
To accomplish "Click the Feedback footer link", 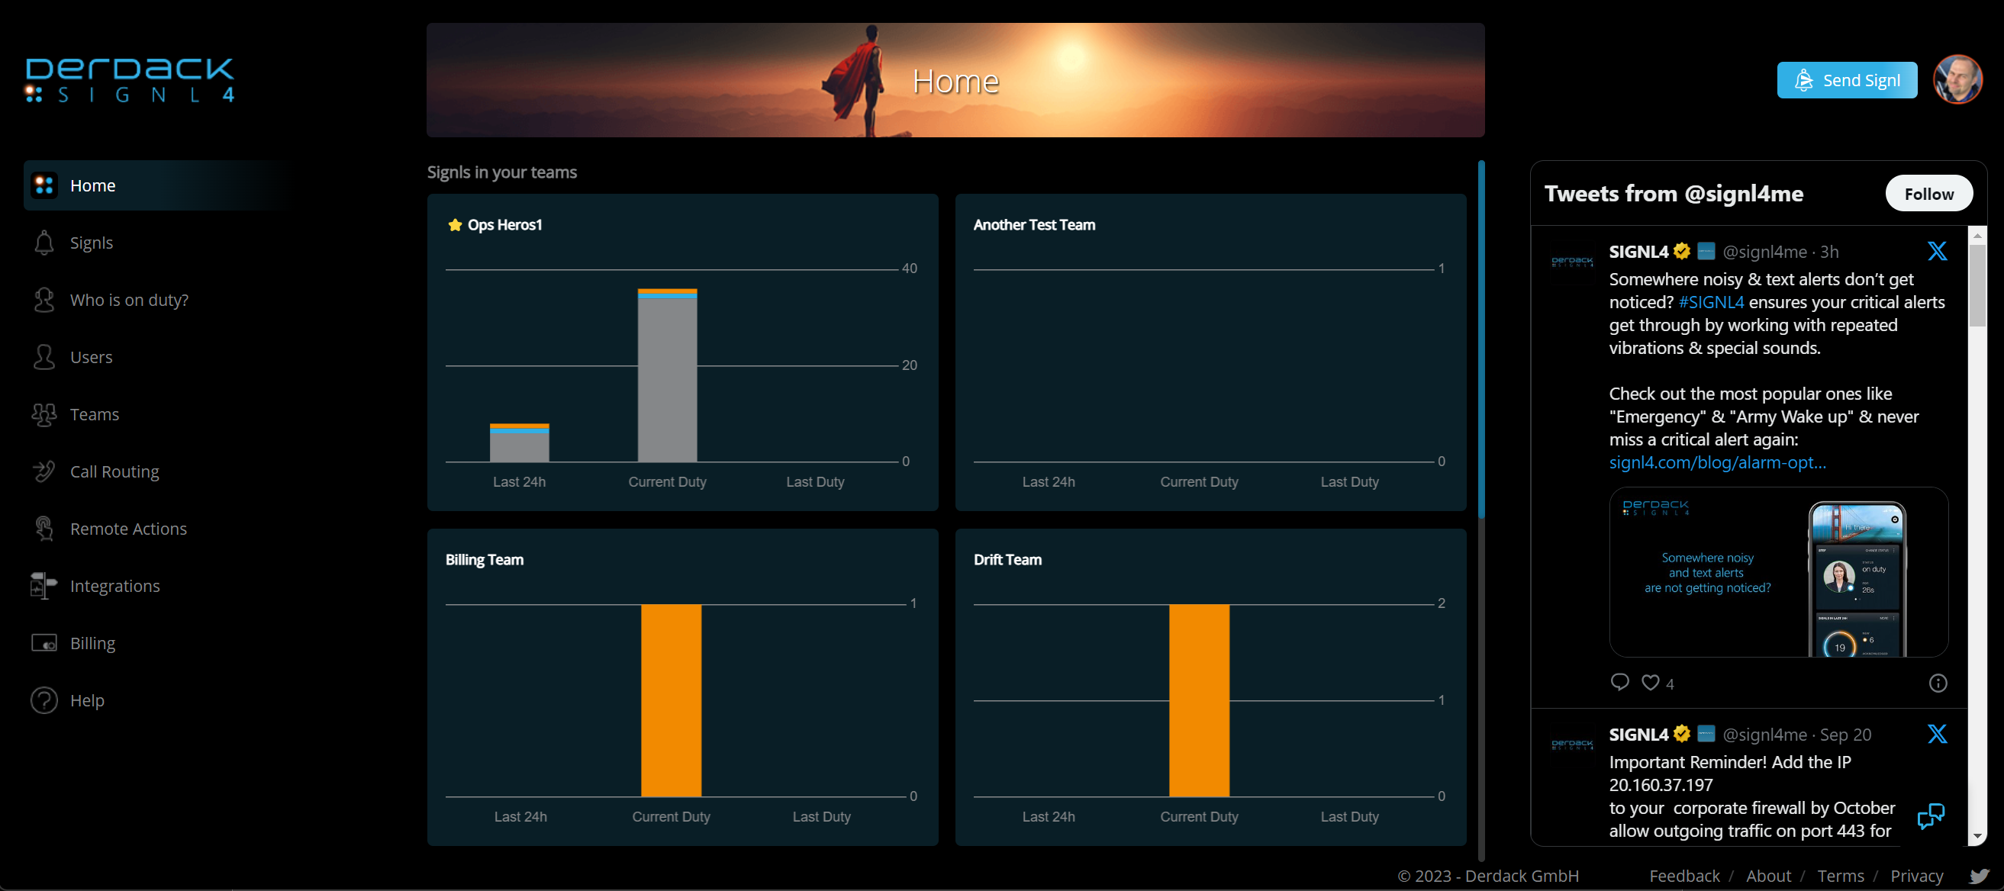I will (1684, 877).
